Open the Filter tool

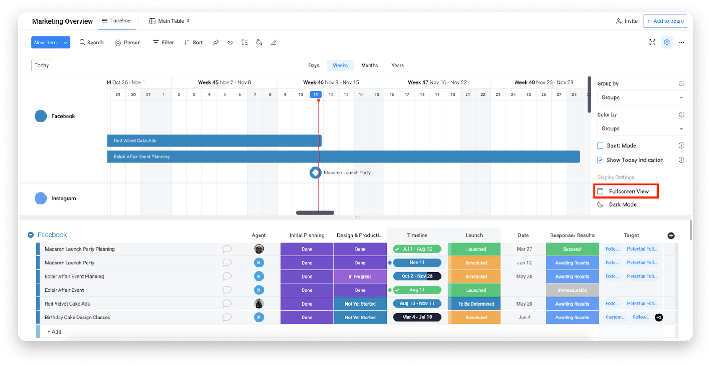point(164,43)
